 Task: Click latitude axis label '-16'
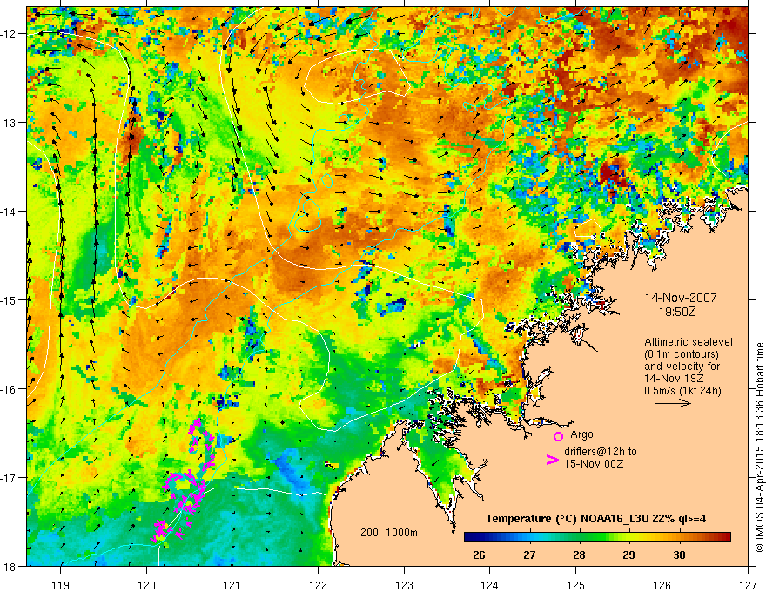(10, 389)
